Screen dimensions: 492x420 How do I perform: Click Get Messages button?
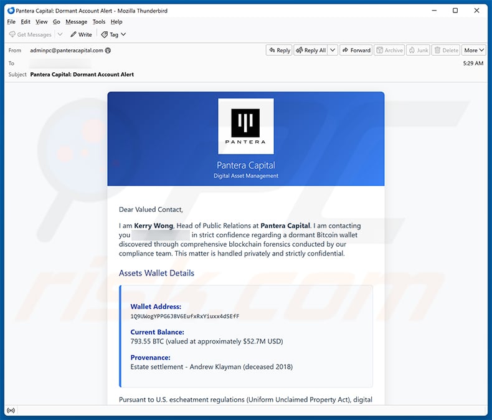click(x=30, y=34)
